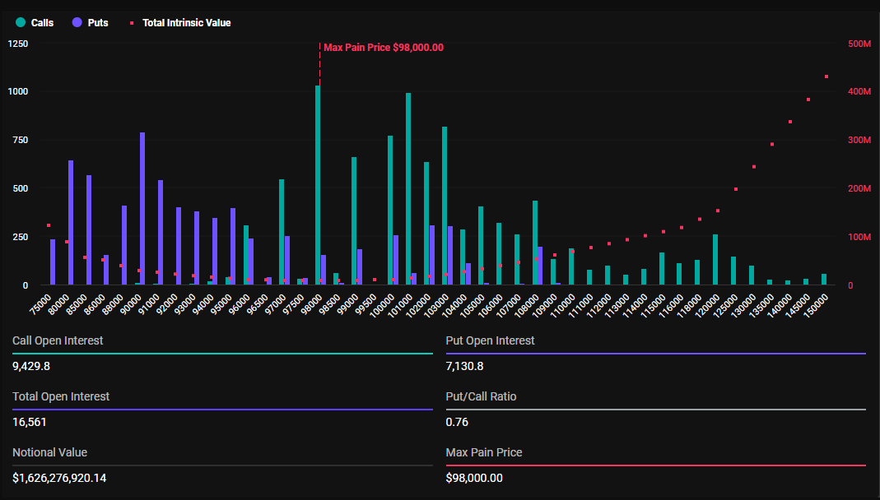The width and height of the screenshot is (880, 500).
Task: Click the Puts bar at 85000
Action: pos(89,230)
